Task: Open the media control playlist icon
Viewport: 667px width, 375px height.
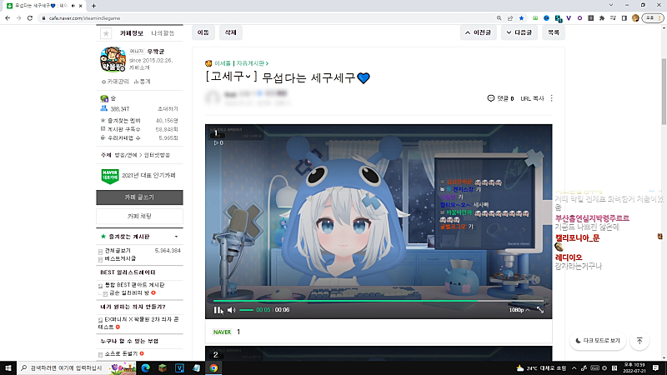Action: tap(613, 18)
